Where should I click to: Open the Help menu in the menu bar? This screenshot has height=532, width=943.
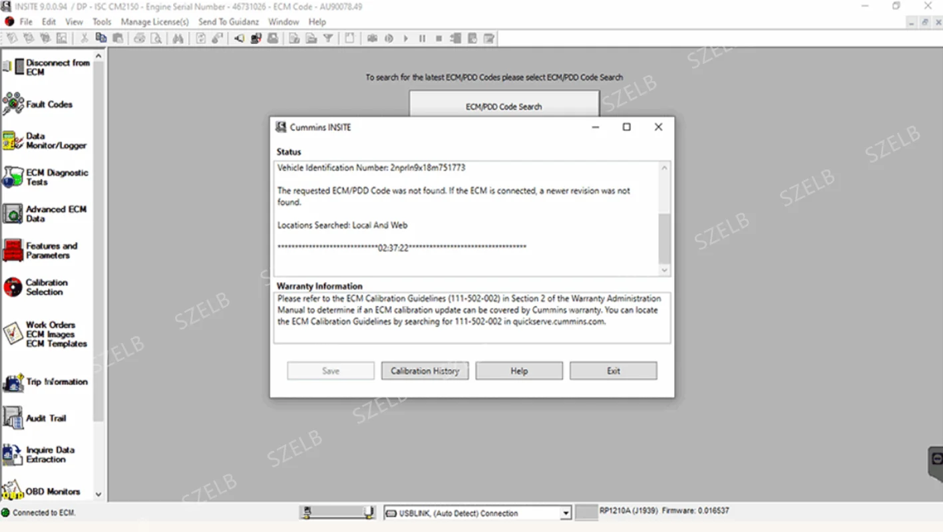(x=317, y=22)
